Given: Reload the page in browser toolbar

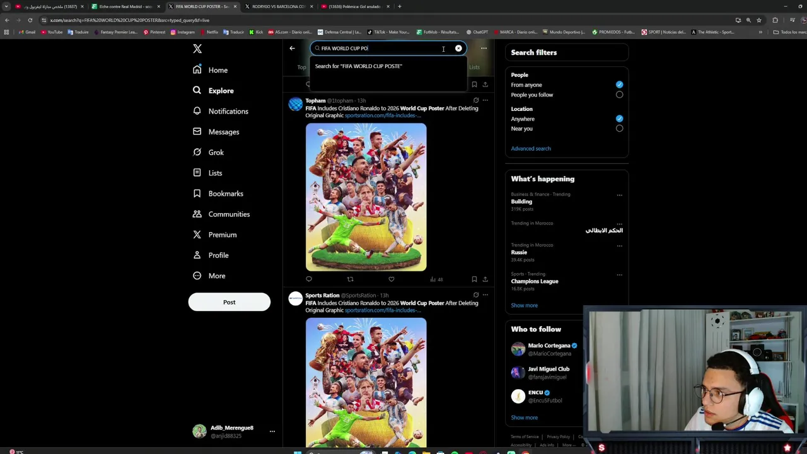Looking at the screenshot, I should click(30, 20).
